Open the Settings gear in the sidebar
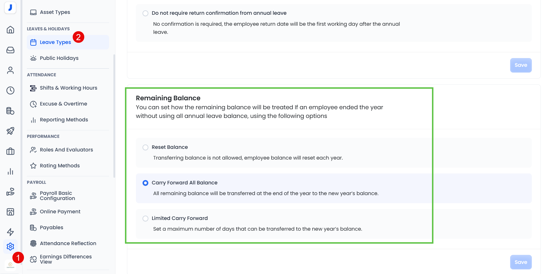550x274 pixels. pyautogui.click(x=10, y=247)
